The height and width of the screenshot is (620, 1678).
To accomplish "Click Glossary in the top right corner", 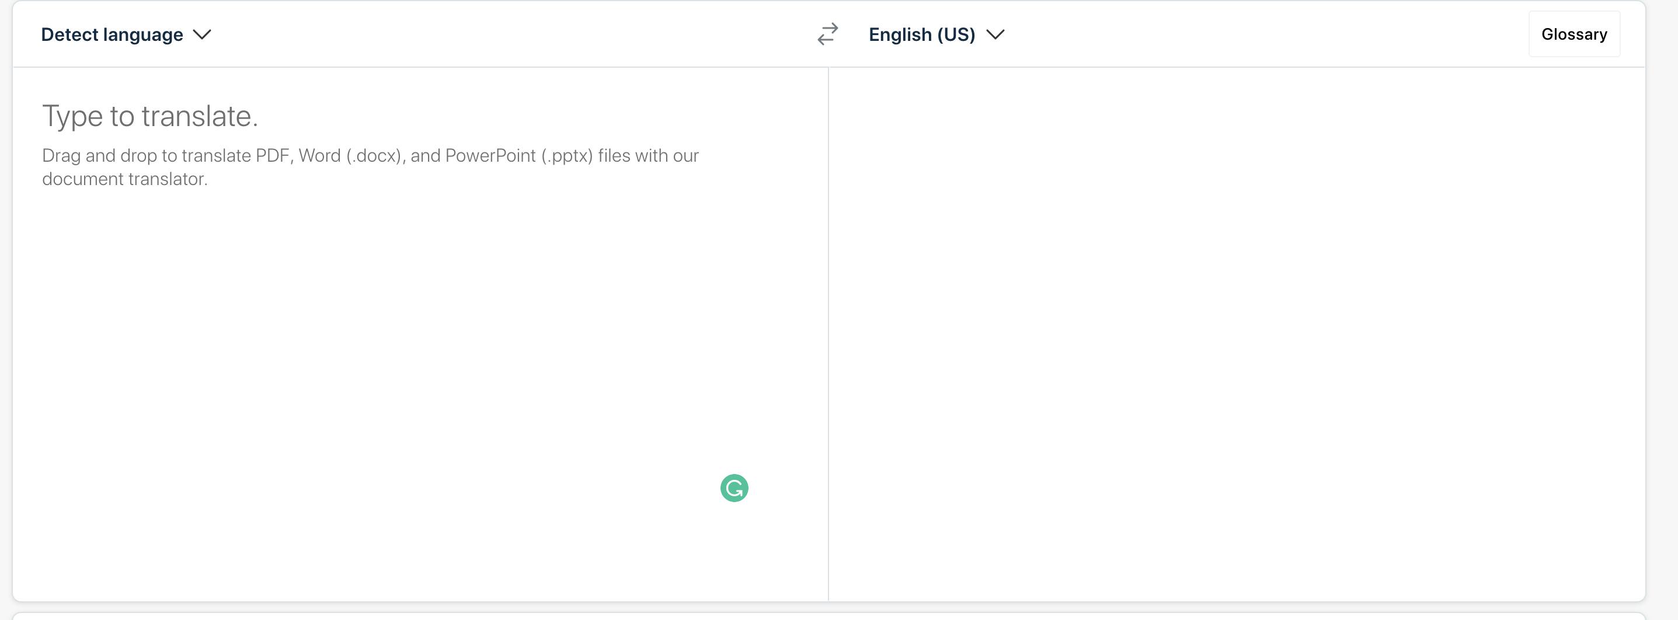I will (1573, 34).
